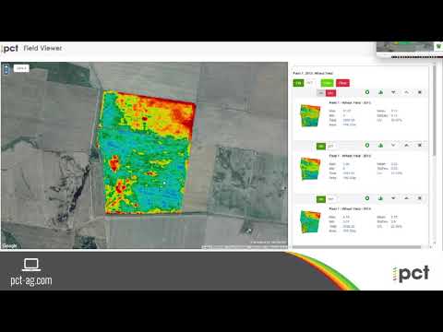
Task: Click the layer panel's vertical scrollbar
Action: coord(434,111)
